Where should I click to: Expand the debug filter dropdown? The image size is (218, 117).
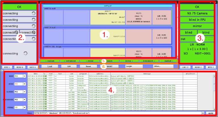coord(24,107)
